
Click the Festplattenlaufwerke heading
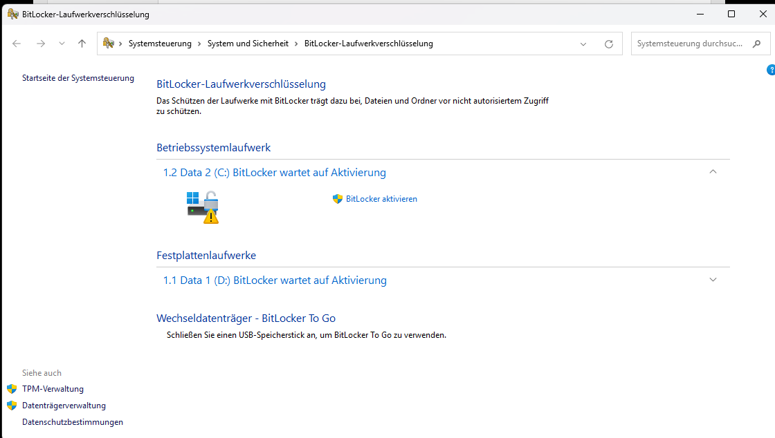[206, 256]
